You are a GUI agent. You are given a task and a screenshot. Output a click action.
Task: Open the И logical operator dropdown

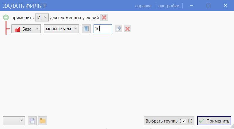point(42,18)
